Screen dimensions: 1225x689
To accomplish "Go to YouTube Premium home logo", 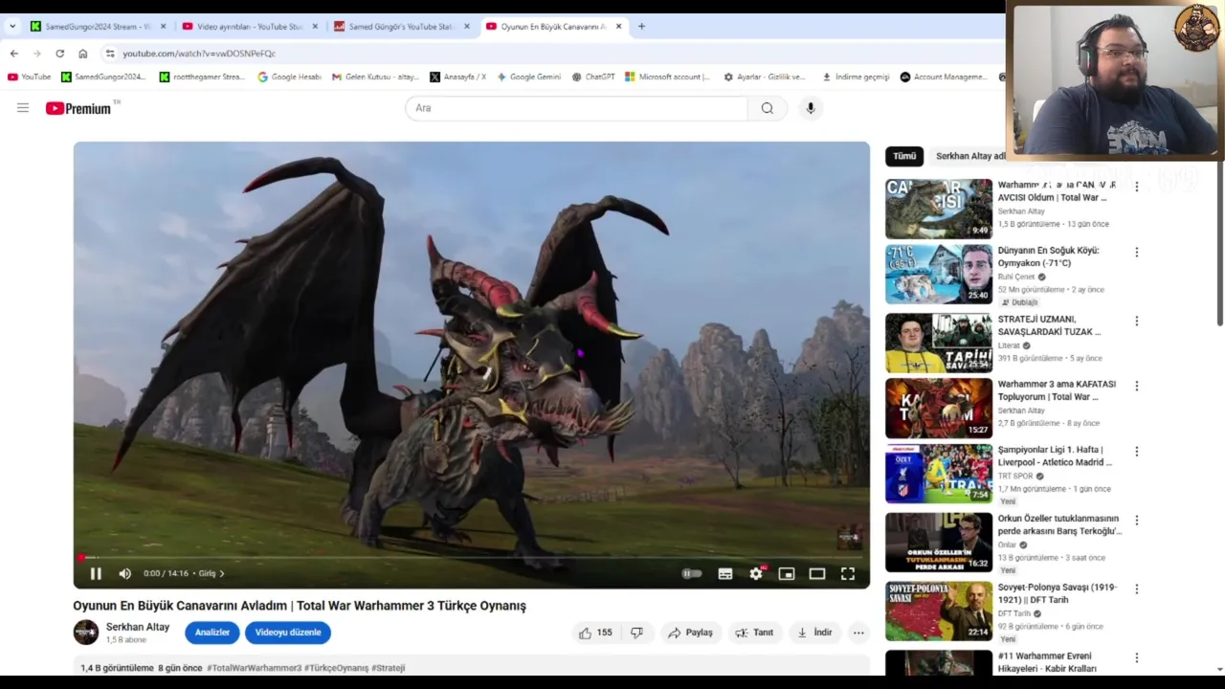I will point(78,108).
